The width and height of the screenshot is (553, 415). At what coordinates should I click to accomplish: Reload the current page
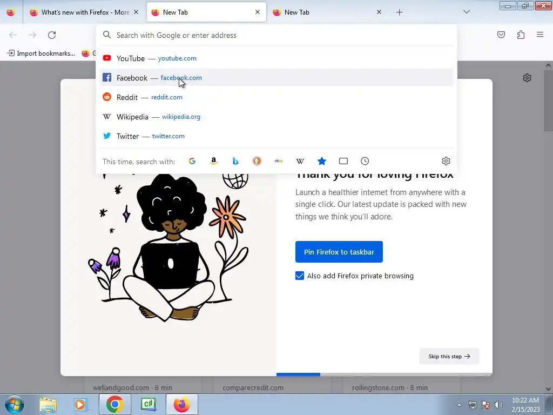pos(52,35)
